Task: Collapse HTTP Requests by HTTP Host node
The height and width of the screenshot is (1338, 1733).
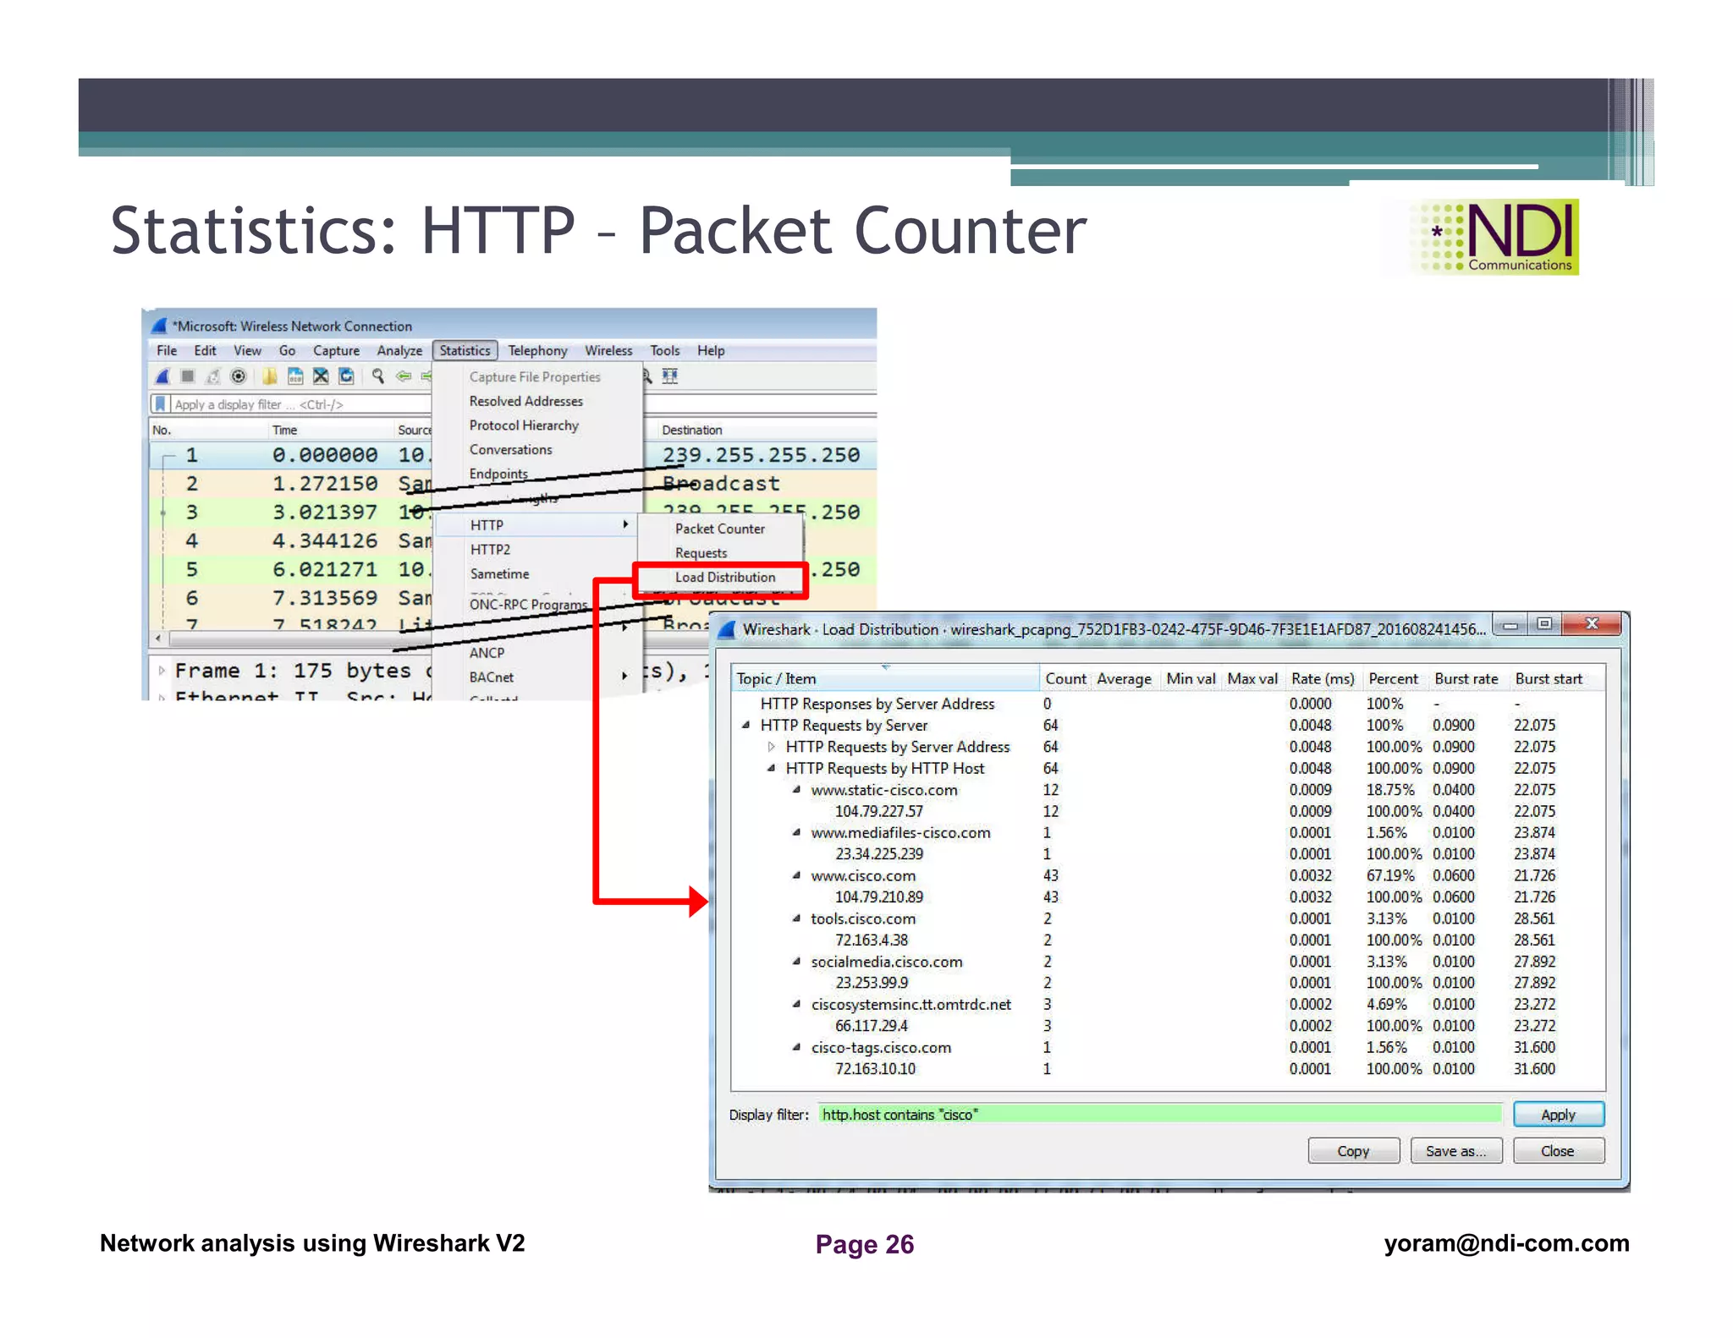Action: click(x=771, y=768)
